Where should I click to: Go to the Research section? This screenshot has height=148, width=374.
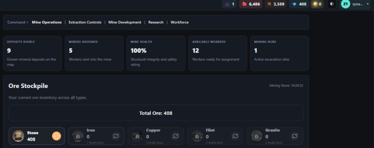[x=156, y=22]
